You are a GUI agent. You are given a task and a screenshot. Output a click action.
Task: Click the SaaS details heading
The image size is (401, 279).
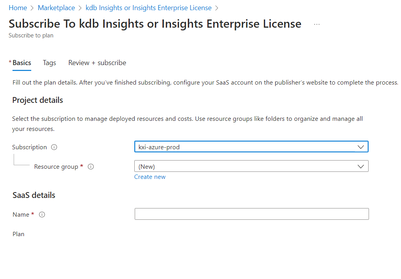[x=34, y=195]
